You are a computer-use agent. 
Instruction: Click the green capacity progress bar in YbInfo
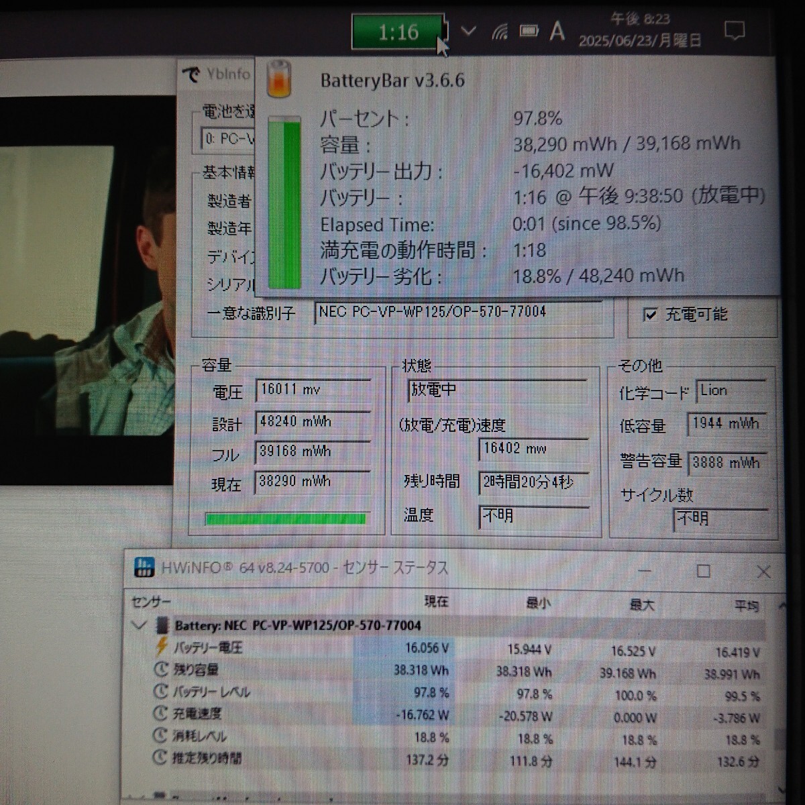point(286,519)
